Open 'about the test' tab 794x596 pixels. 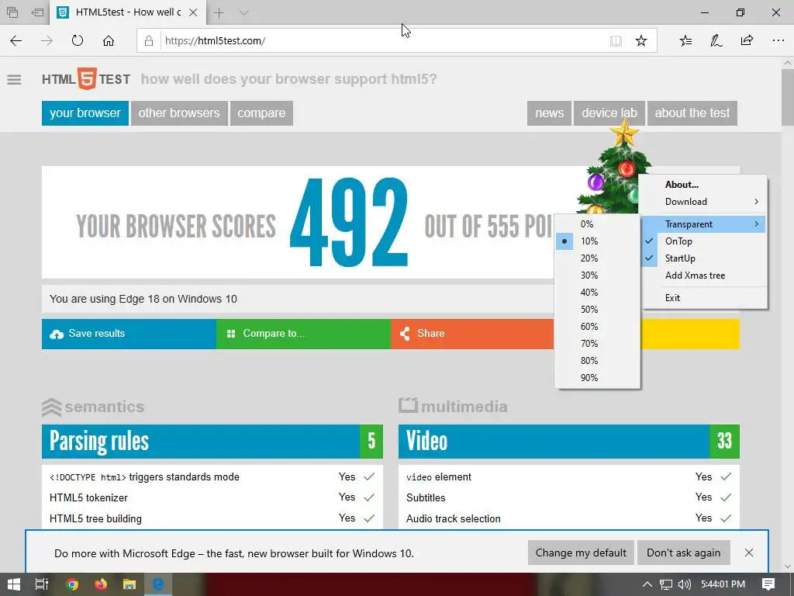(x=692, y=113)
